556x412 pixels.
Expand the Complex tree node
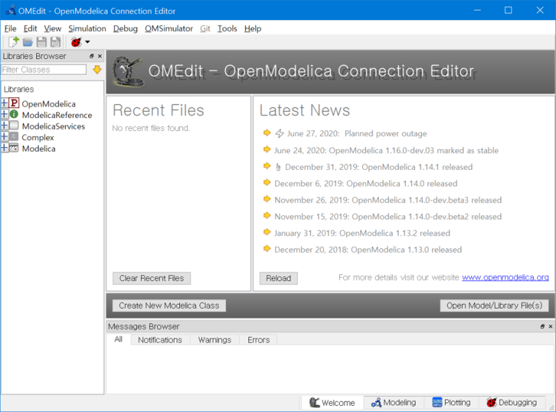(x=4, y=137)
